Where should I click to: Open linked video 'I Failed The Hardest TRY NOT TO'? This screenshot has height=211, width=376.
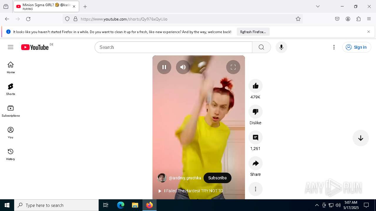pos(191,191)
